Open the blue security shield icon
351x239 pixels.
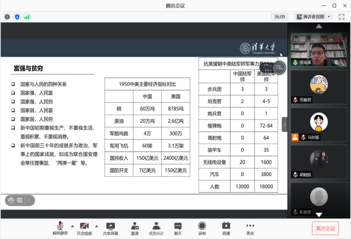pyautogui.click(x=17, y=17)
